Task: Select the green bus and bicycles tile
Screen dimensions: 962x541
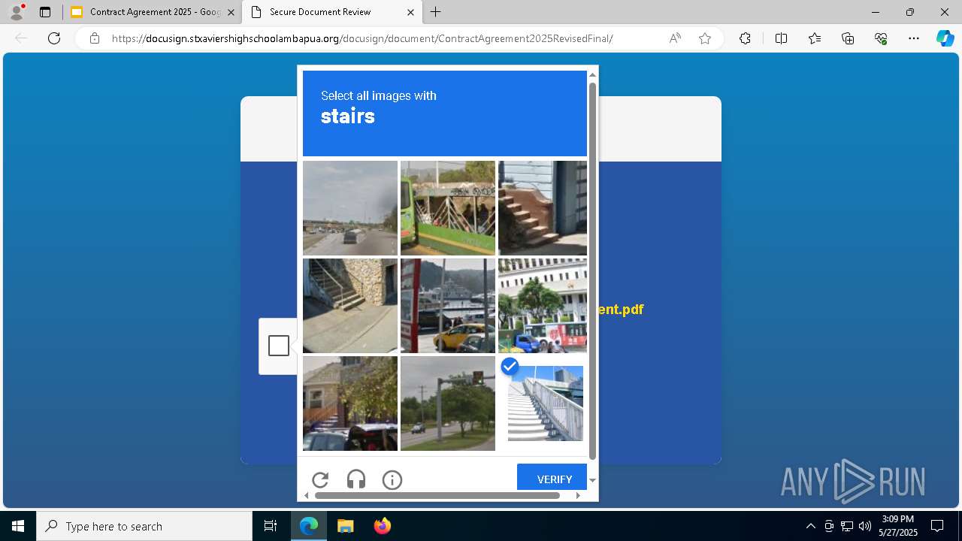Action: pyautogui.click(x=448, y=208)
